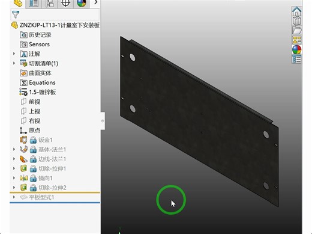Click the 切割清单 cut list icon
The width and height of the screenshot is (312, 234).
pyautogui.click(x=23, y=63)
